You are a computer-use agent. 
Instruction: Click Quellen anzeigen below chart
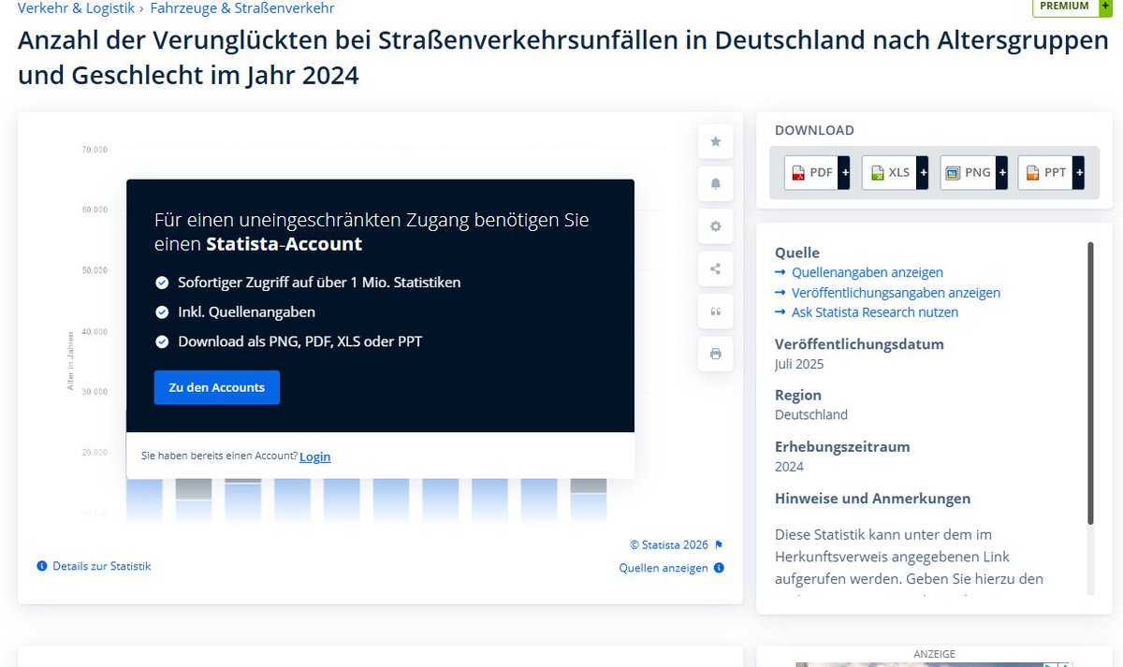[x=664, y=568]
